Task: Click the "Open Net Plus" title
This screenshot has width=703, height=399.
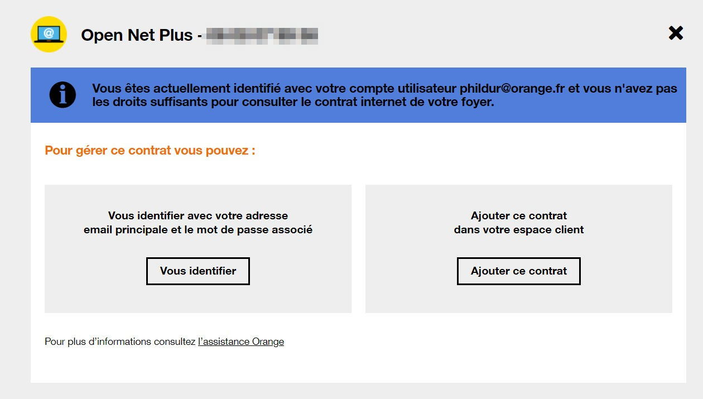Action: tap(137, 35)
